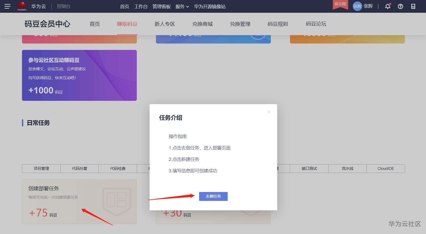Open the notification bell

pos(388,6)
